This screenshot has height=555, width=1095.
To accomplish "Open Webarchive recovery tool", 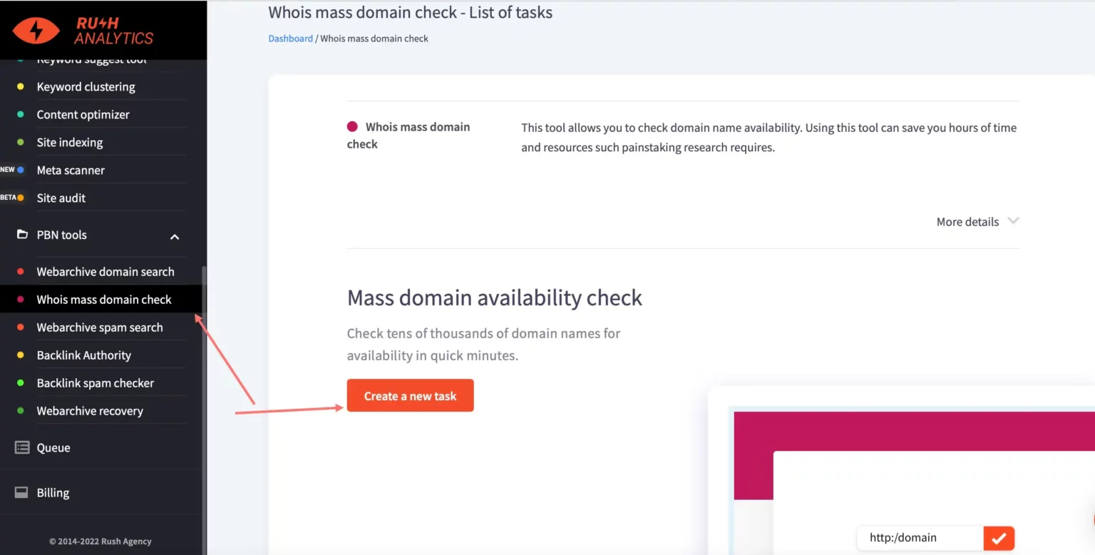I will [x=90, y=410].
